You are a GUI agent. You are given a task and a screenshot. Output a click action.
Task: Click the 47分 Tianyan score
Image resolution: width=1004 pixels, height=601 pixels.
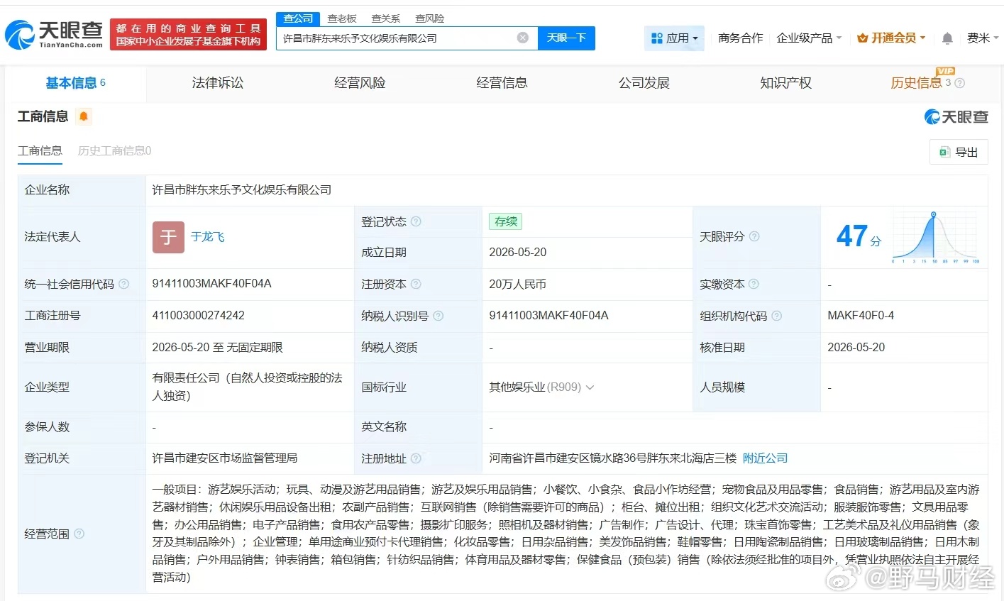[859, 236]
